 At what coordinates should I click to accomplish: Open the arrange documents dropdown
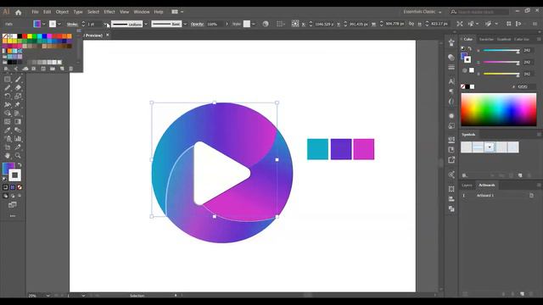(x=177, y=12)
